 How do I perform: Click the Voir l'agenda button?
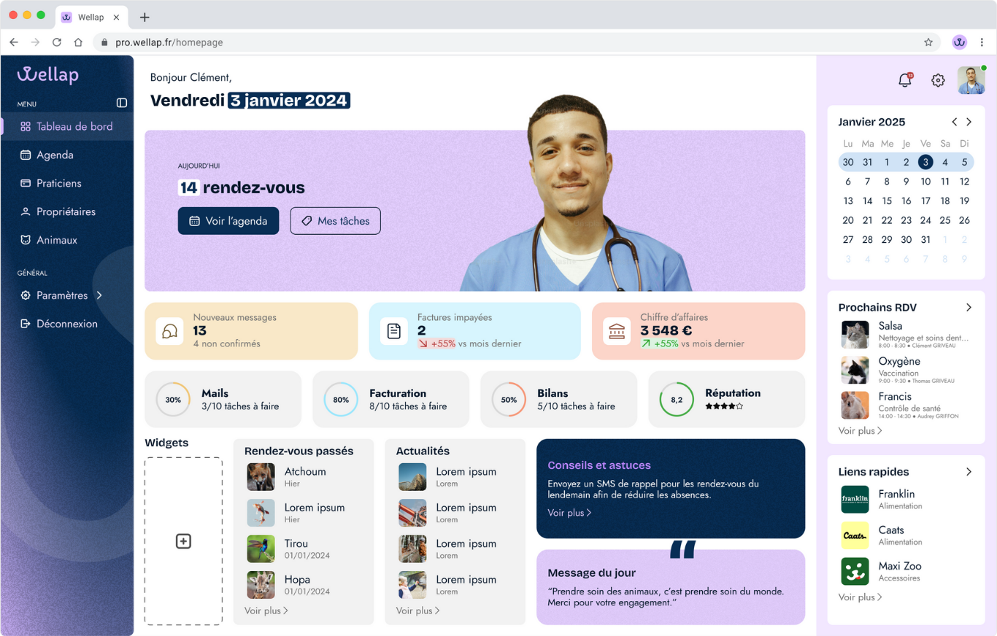pyautogui.click(x=228, y=221)
